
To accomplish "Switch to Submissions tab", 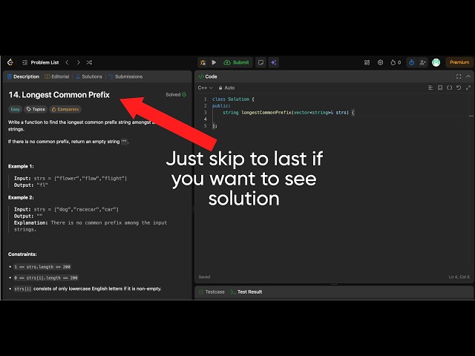I will pyautogui.click(x=125, y=76).
